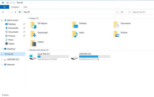Open the Computer ribbon tab
Screen dimensions: 154x97
15,7
